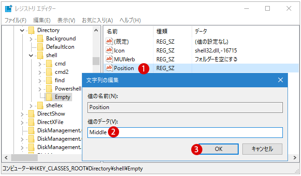
Task: Maximize the Registry Editor window
Action: (268, 8)
